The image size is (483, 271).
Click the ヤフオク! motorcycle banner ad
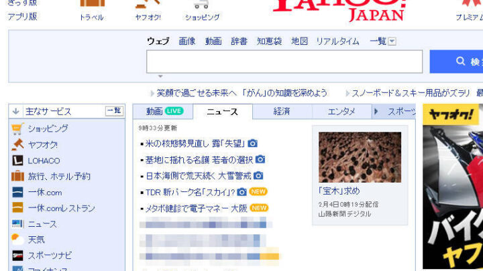pos(453,187)
